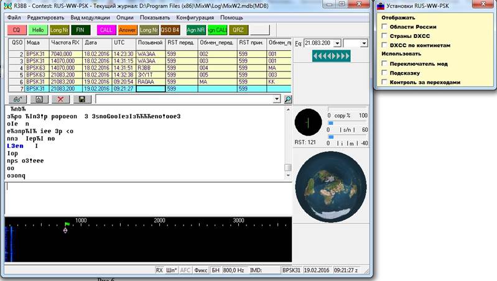Enable the Области России checkbox
497x281 pixels.
(384, 27)
